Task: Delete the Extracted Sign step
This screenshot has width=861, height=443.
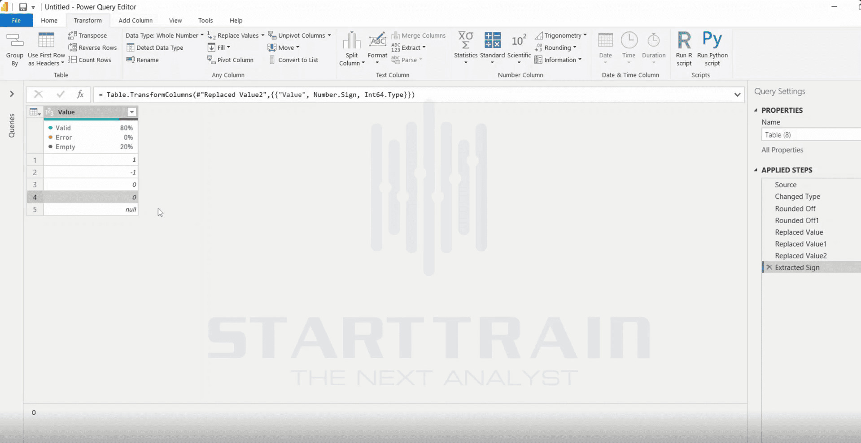Action: (x=769, y=267)
